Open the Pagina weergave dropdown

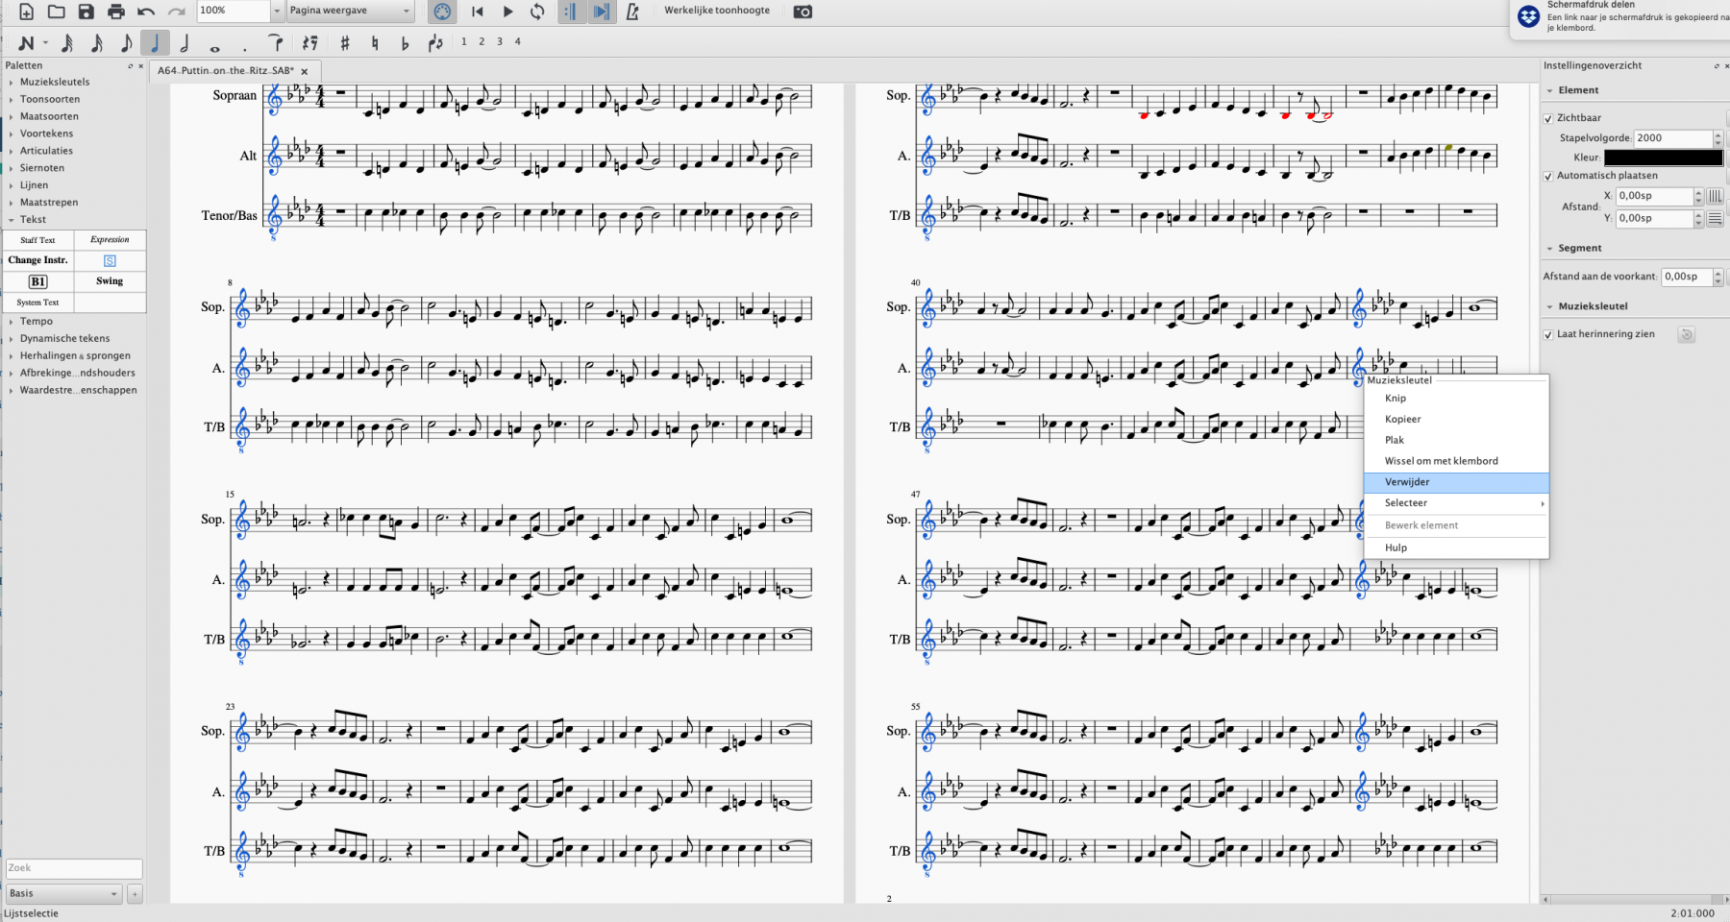350,11
